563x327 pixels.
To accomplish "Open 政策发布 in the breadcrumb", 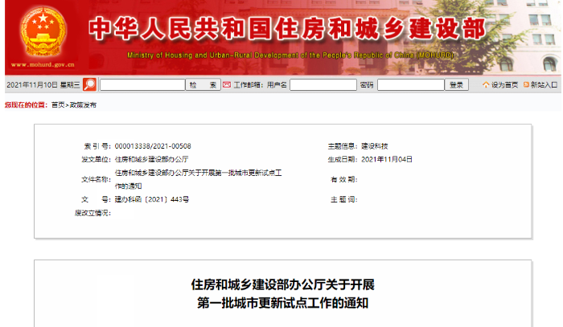I will (x=83, y=104).
